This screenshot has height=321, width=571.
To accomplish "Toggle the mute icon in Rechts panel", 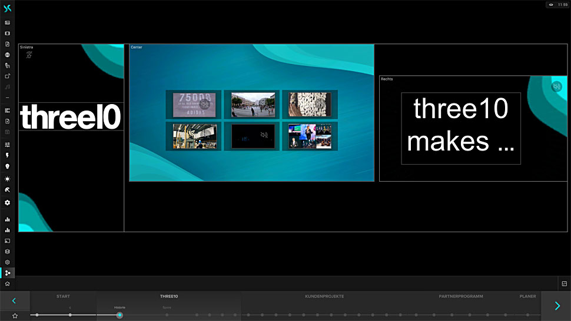I will click(556, 86).
